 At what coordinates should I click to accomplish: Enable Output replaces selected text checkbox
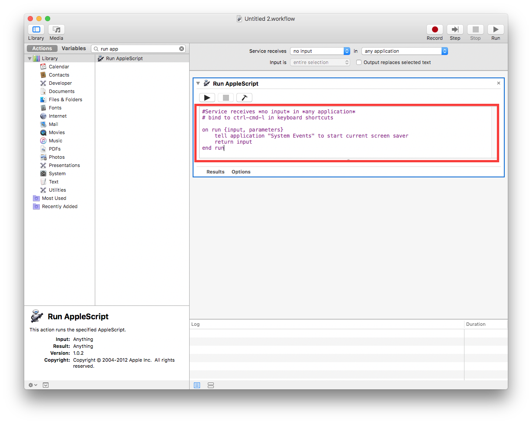tap(359, 62)
